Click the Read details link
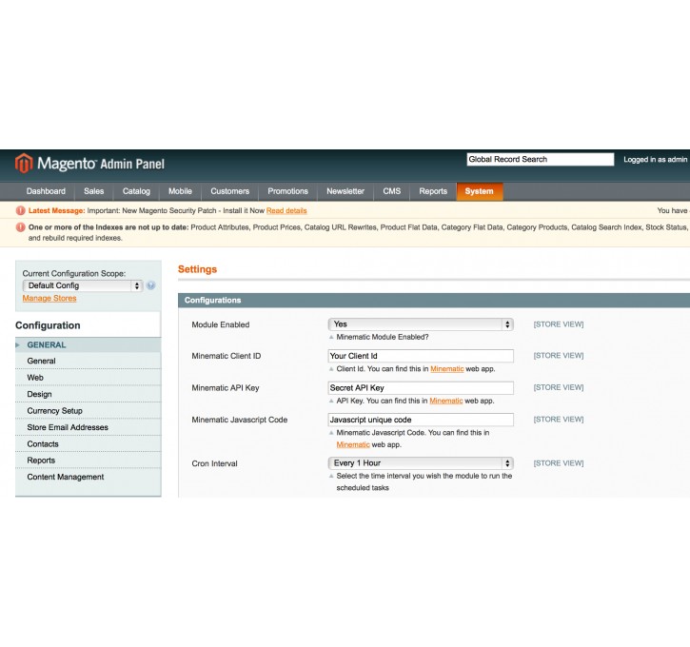 (x=286, y=210)
